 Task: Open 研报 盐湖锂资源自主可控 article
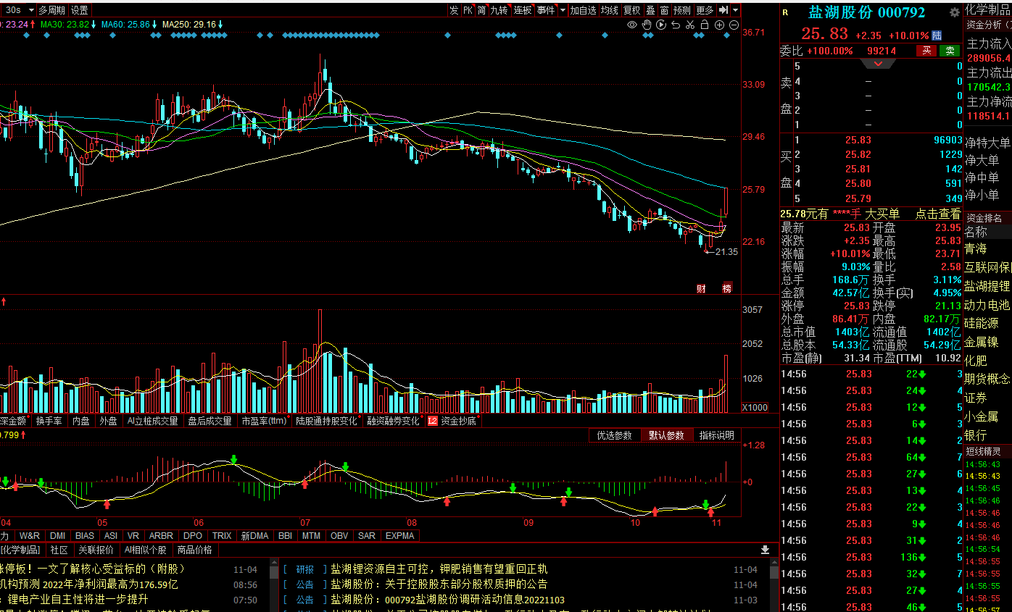439,569
